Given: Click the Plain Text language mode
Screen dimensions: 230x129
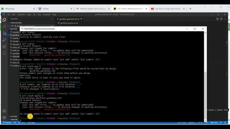Looking at the screenshot, I should 214,123.
